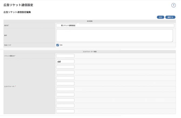
Task: Grab the 備考 textarea resize handle
Action: (x=172, y=41)
